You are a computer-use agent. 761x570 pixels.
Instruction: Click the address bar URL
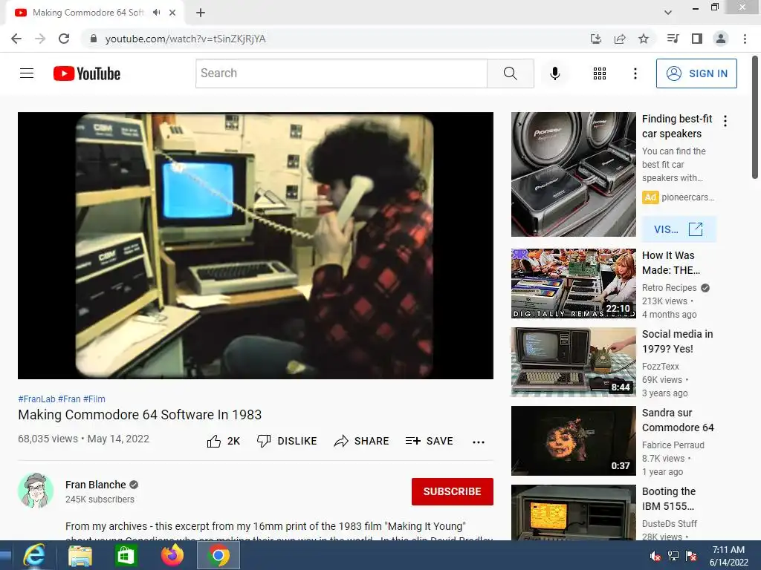tap(185, 39)
